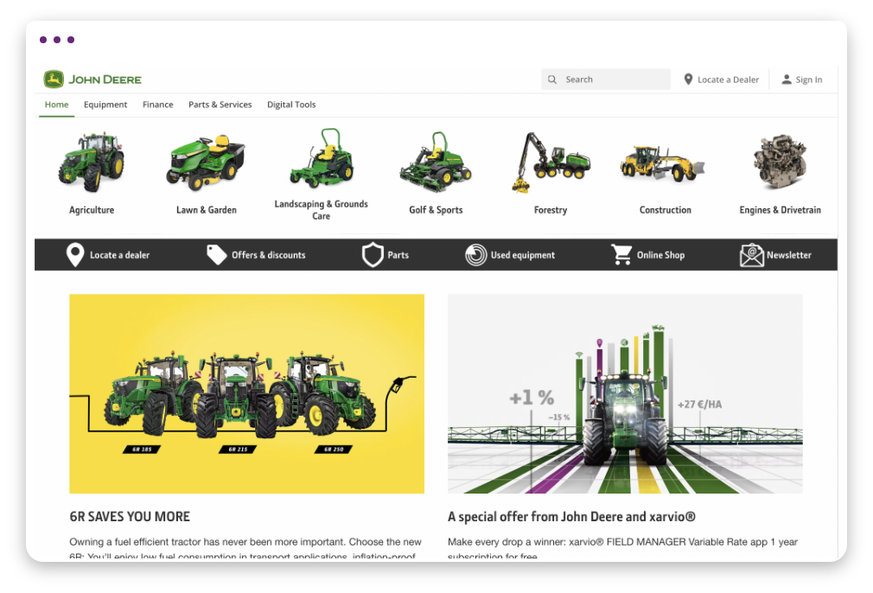Open the Golf & Sports mower image
Viewport: 873px width, 593px height.
click(436, 162)
